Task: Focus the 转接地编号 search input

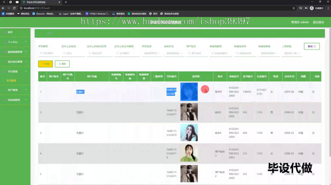Action: coord(221,53)
